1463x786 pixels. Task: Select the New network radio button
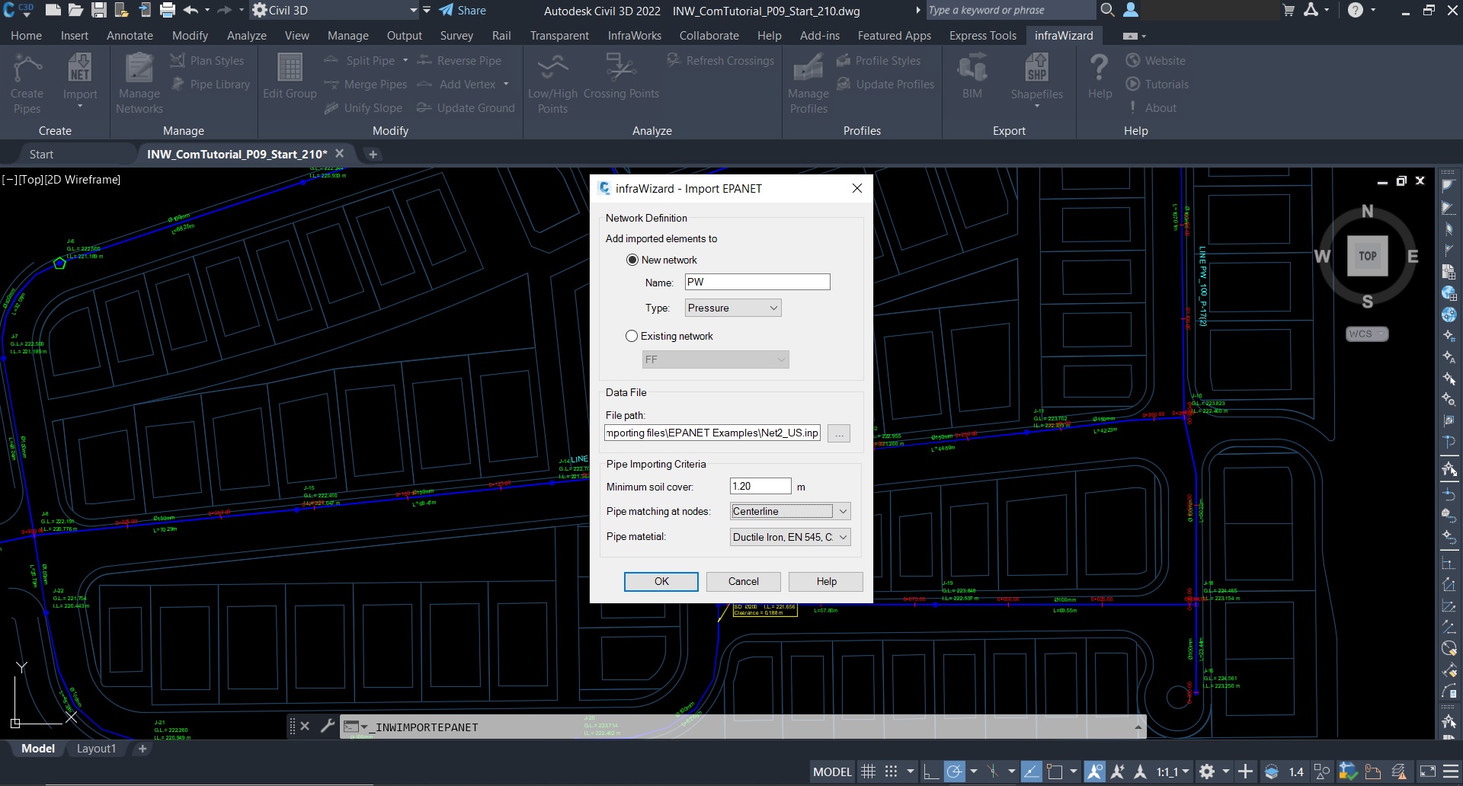[x=632, y=260]
